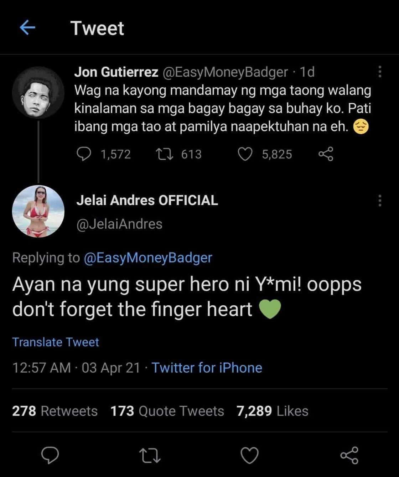
Task: Like Jon Gutierrez's tweet with 5,825 likes
Action: point(245,154)
